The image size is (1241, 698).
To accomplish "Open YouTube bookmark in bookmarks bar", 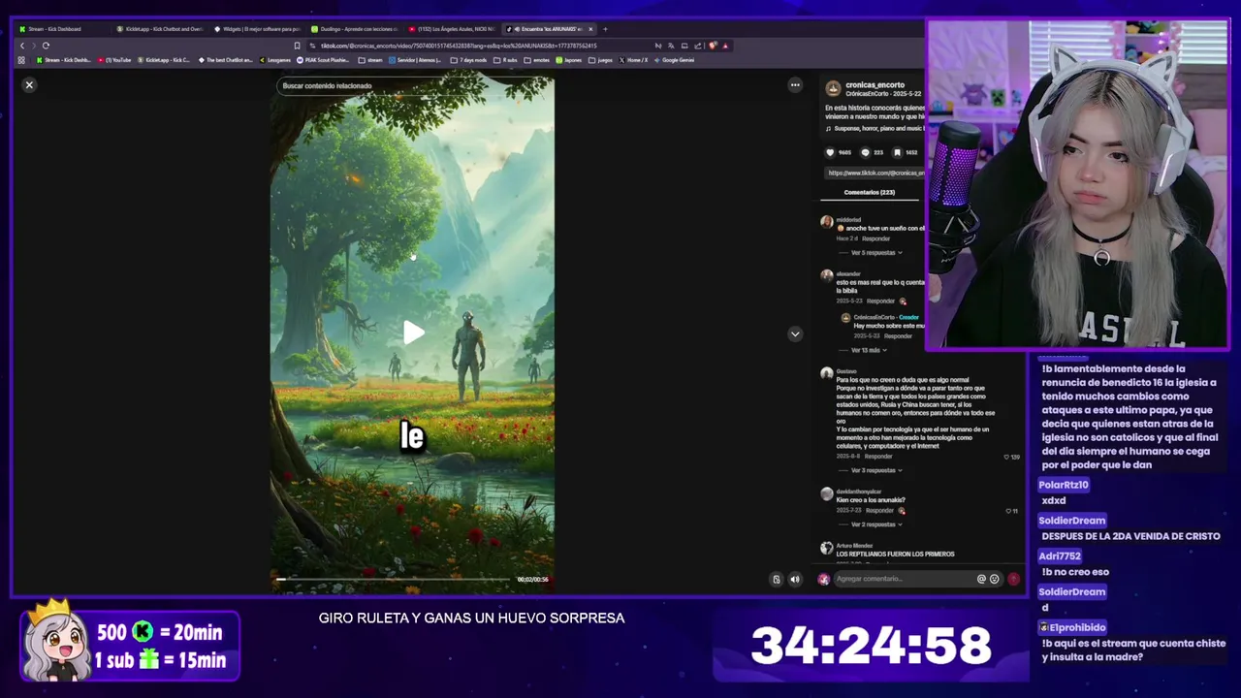I will tap(114, 60).
